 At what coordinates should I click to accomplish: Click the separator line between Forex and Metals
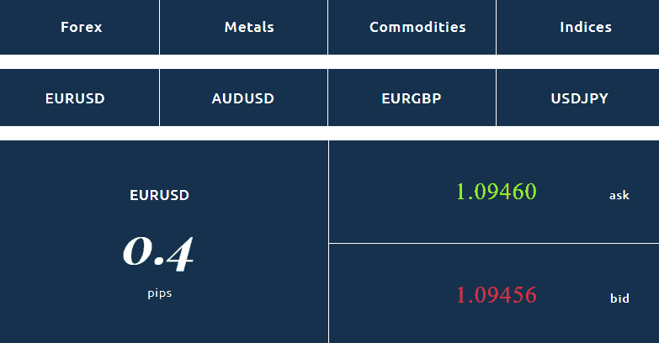click(159, 27)
